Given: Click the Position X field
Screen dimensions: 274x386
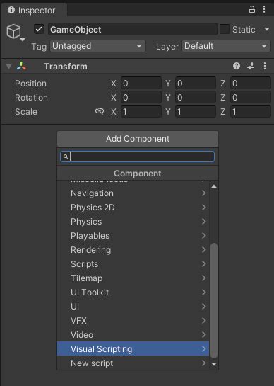Looking at the screenshot, I should [141, 83].
